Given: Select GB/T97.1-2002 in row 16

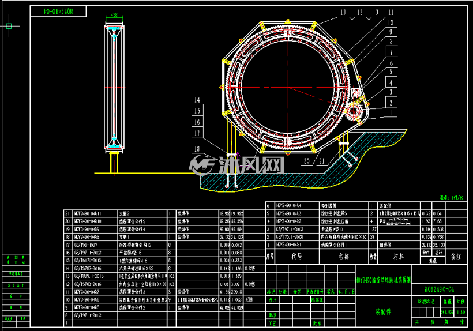Looking at the screenshot, I should [x=88, y=253].
